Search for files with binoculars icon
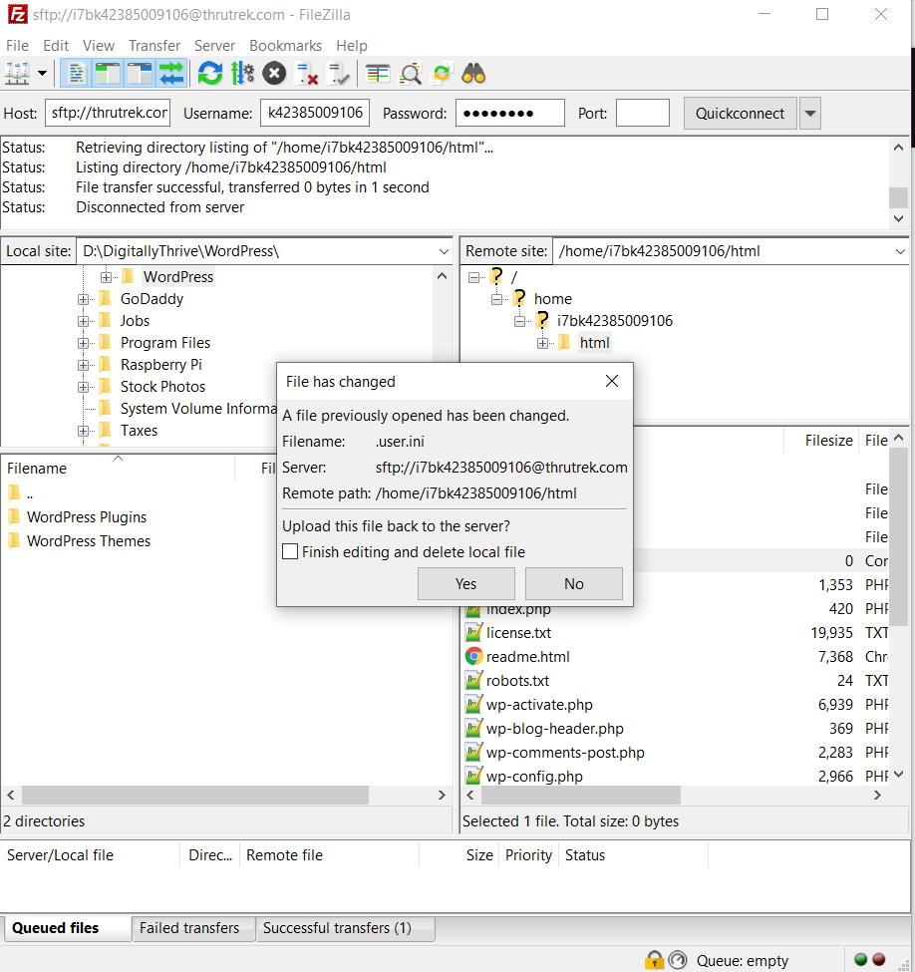This screenshot has height=972, width=915. [x=473, y=74]
